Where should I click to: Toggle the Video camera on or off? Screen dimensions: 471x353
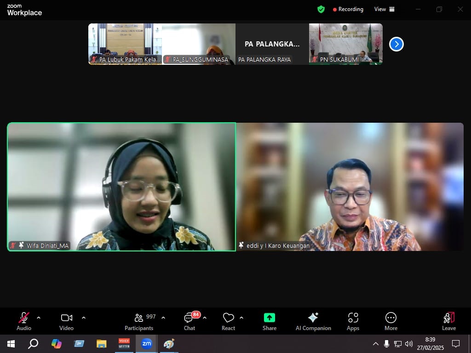pos(66,321)
